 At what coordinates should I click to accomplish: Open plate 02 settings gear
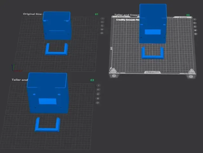(195, 34)
